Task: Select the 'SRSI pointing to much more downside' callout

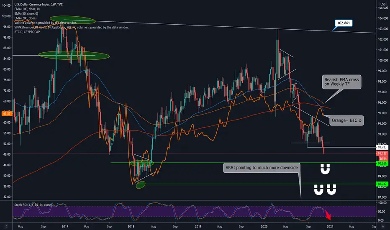Action: (x=262, y=168)
